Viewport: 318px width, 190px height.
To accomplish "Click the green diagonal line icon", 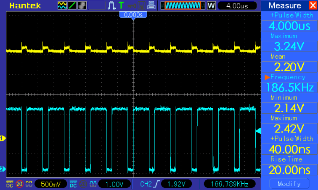I will (x=72, y=5).
